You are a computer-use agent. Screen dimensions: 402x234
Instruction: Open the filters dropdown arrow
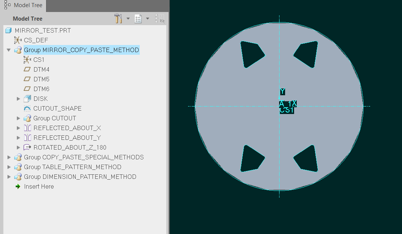(x=128, y=18)
